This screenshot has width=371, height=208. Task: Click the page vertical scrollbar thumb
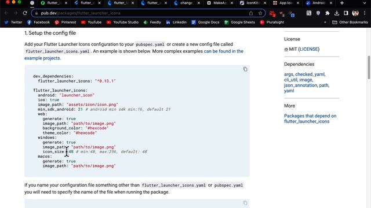(369, 68)
